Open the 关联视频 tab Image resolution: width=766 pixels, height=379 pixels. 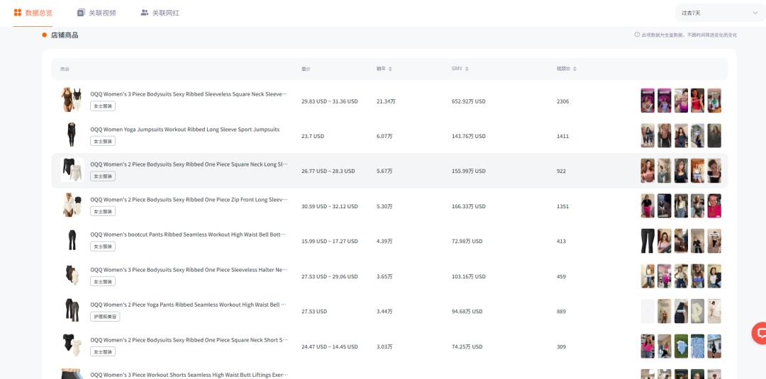pyautogui.click(x=96, y=13)
